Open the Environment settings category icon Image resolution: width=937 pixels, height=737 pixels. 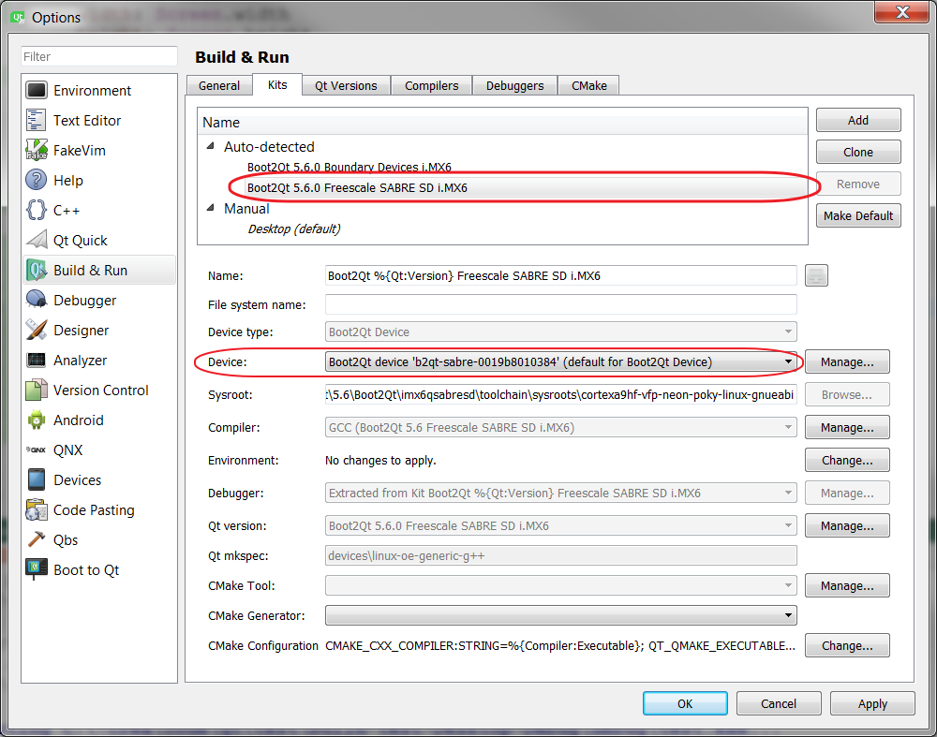tap(37, 90)
